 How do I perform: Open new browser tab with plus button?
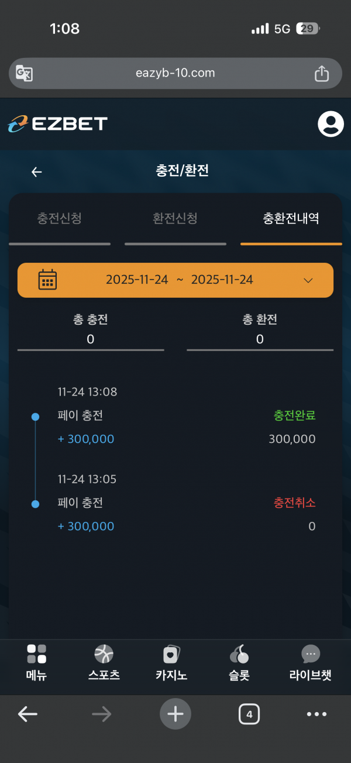[x=175, y=713]
